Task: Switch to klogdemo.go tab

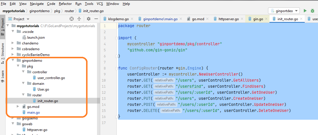Action: click(x=118, y=19)
